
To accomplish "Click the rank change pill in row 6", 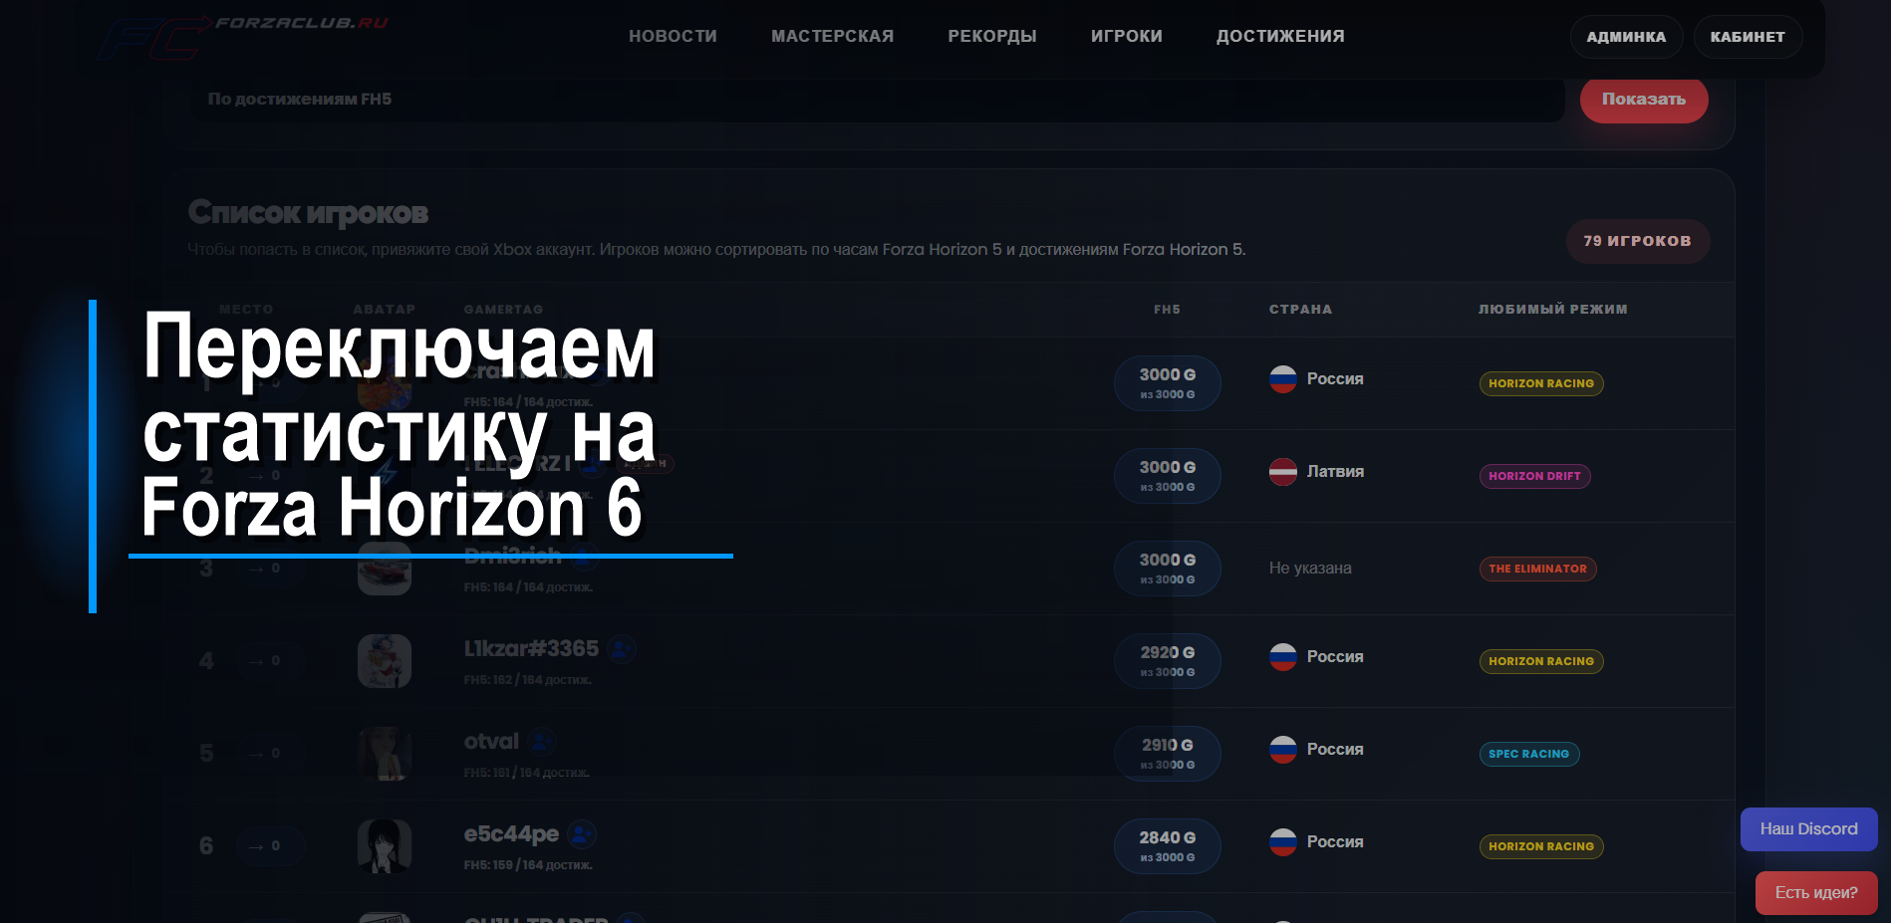I will click(272, 846).
